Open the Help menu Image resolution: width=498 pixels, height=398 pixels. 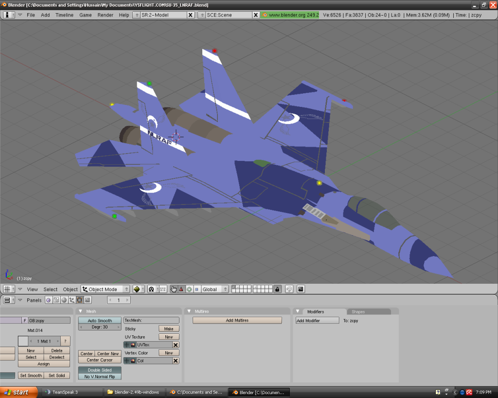124,15
